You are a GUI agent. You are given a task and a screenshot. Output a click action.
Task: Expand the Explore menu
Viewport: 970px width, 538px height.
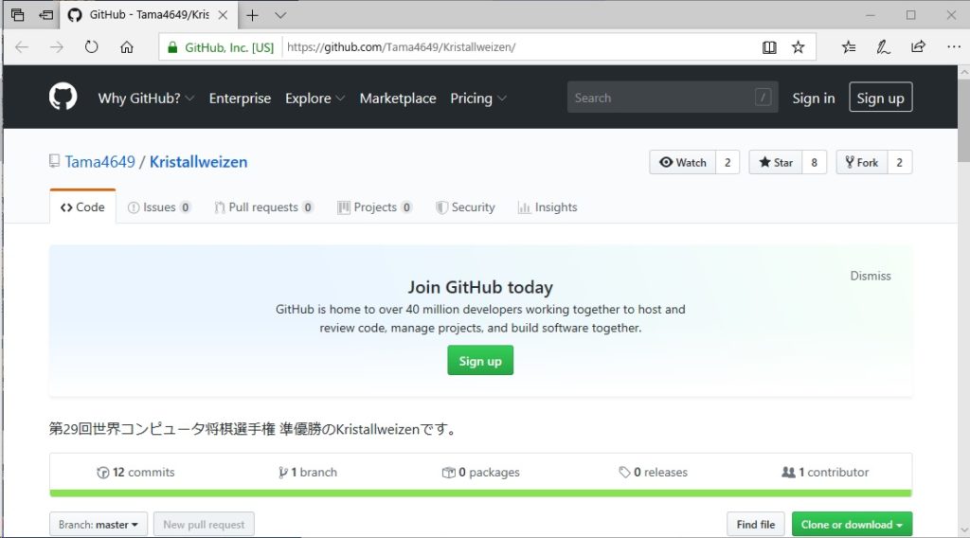[314, 99]
